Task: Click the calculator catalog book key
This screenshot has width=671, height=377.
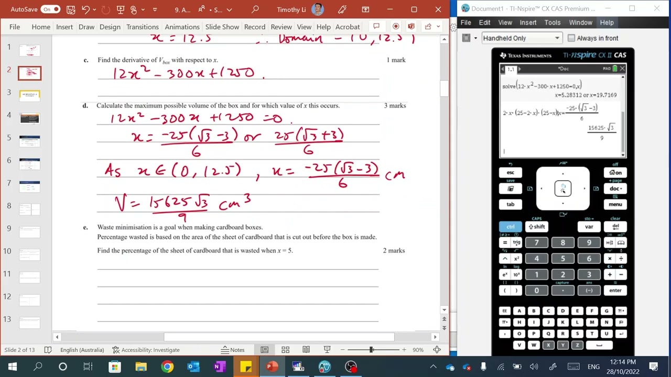Action: point(621,243)
